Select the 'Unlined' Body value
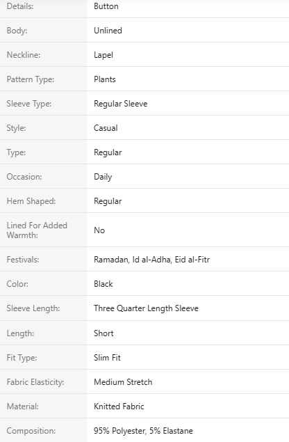 [x=108, y=31]
